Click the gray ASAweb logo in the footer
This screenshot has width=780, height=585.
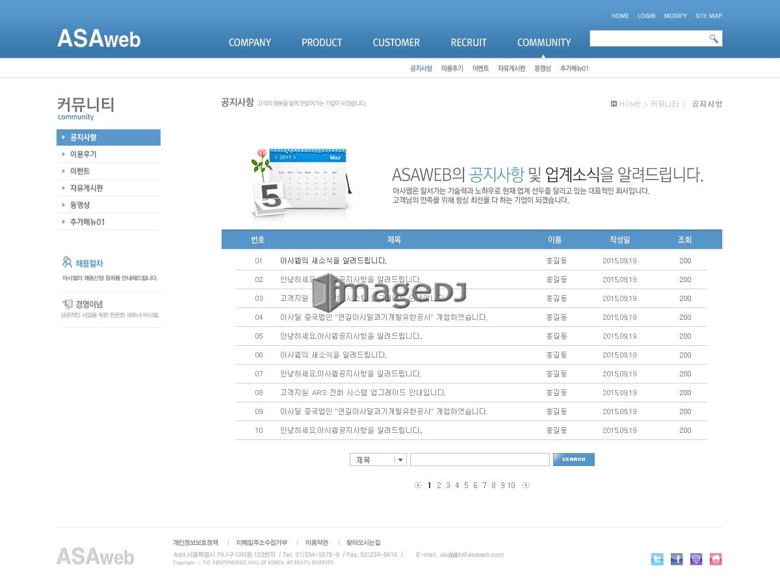point(95,556)
